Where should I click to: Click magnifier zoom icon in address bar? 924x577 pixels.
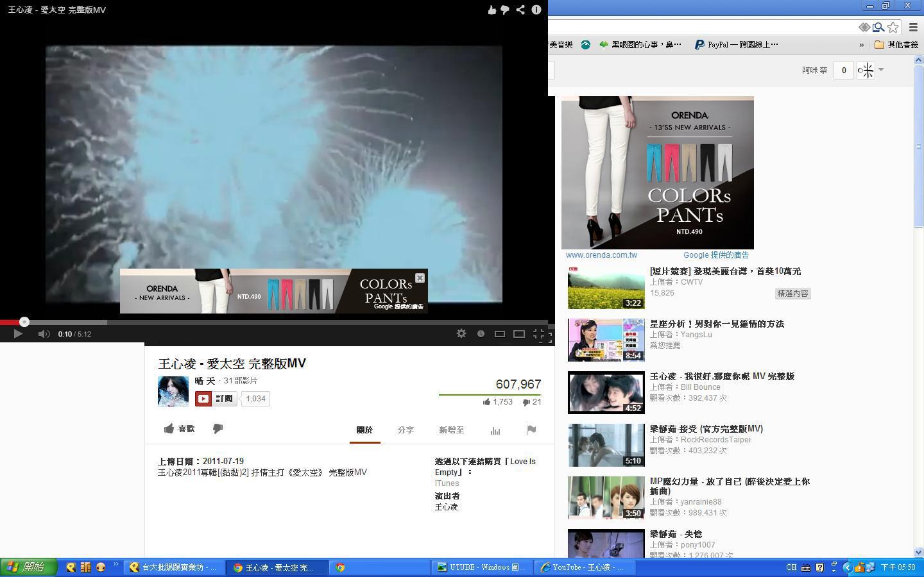pyautogui.click(x=878, y=27)
